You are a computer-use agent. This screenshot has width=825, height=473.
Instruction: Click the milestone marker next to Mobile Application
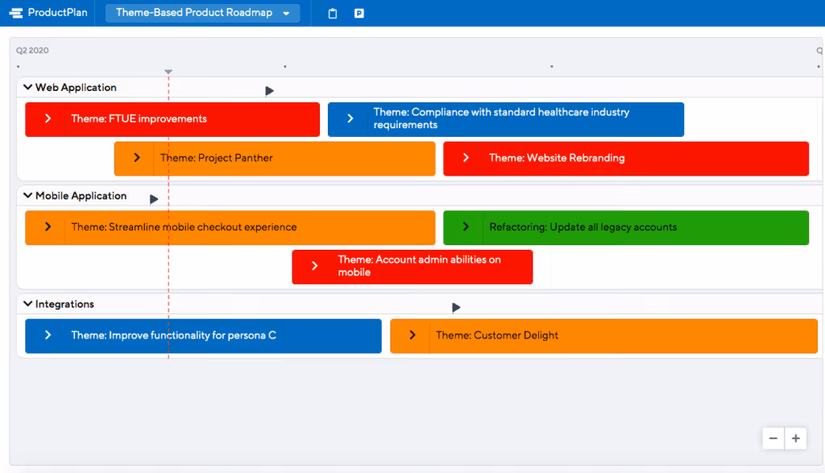tap(153, 197)
